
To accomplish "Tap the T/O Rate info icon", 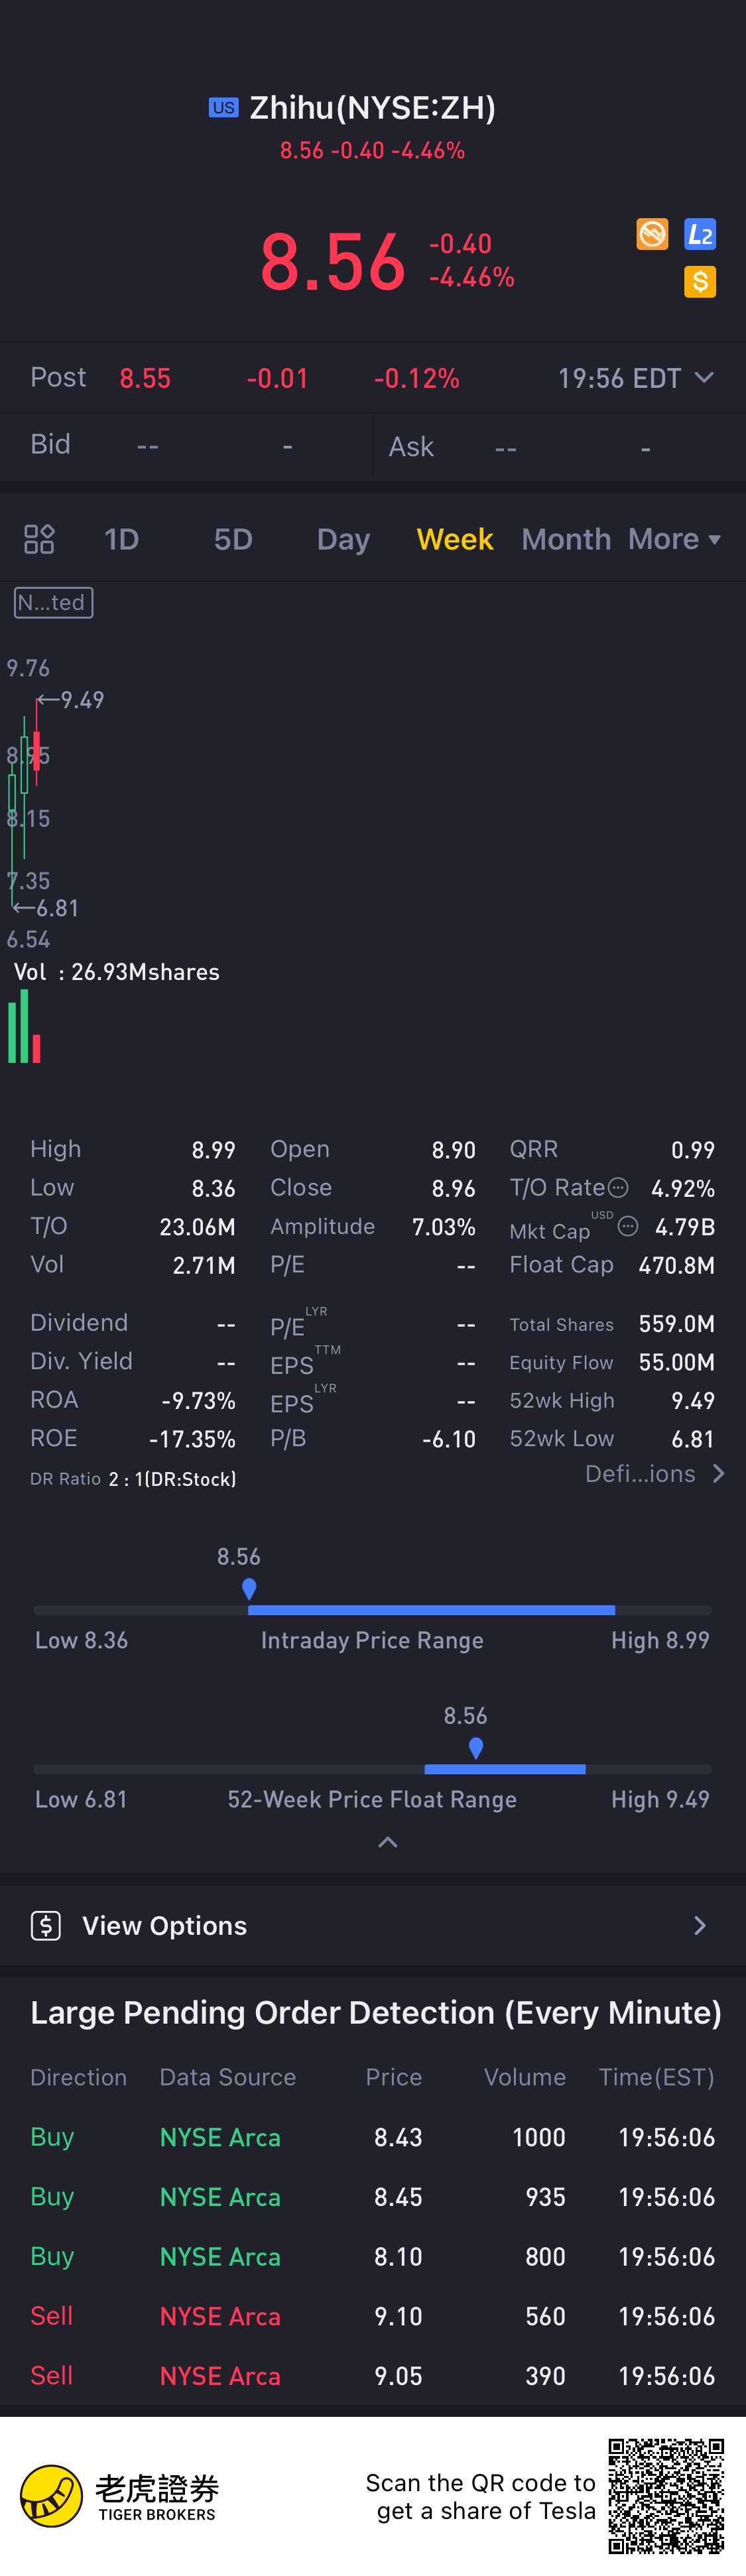I will coord(619,1187).
